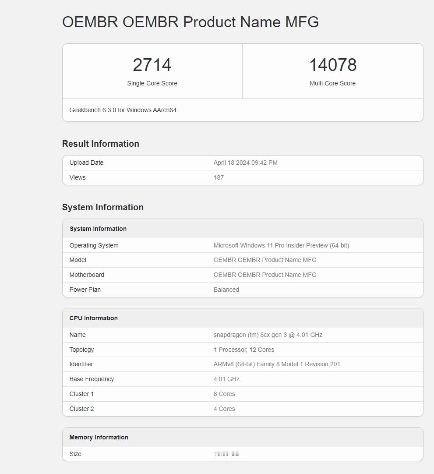Click the Single-Core Score label
Image resolution: width=434 pixels, height=474 pixels.
(152, 83)
